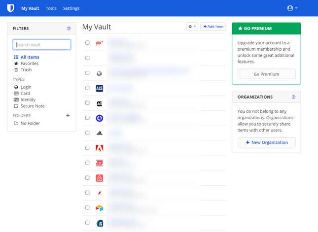Click the Bitwarden shield logo
The width and height of the screenshot is (318, 232).
point(10,8)
